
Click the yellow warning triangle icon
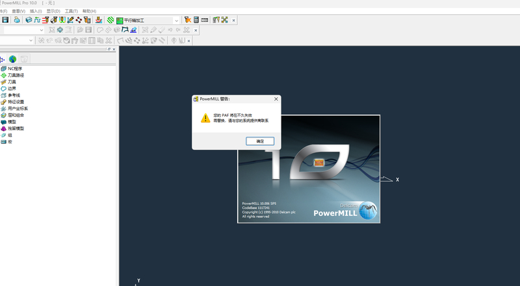point(205,118)
